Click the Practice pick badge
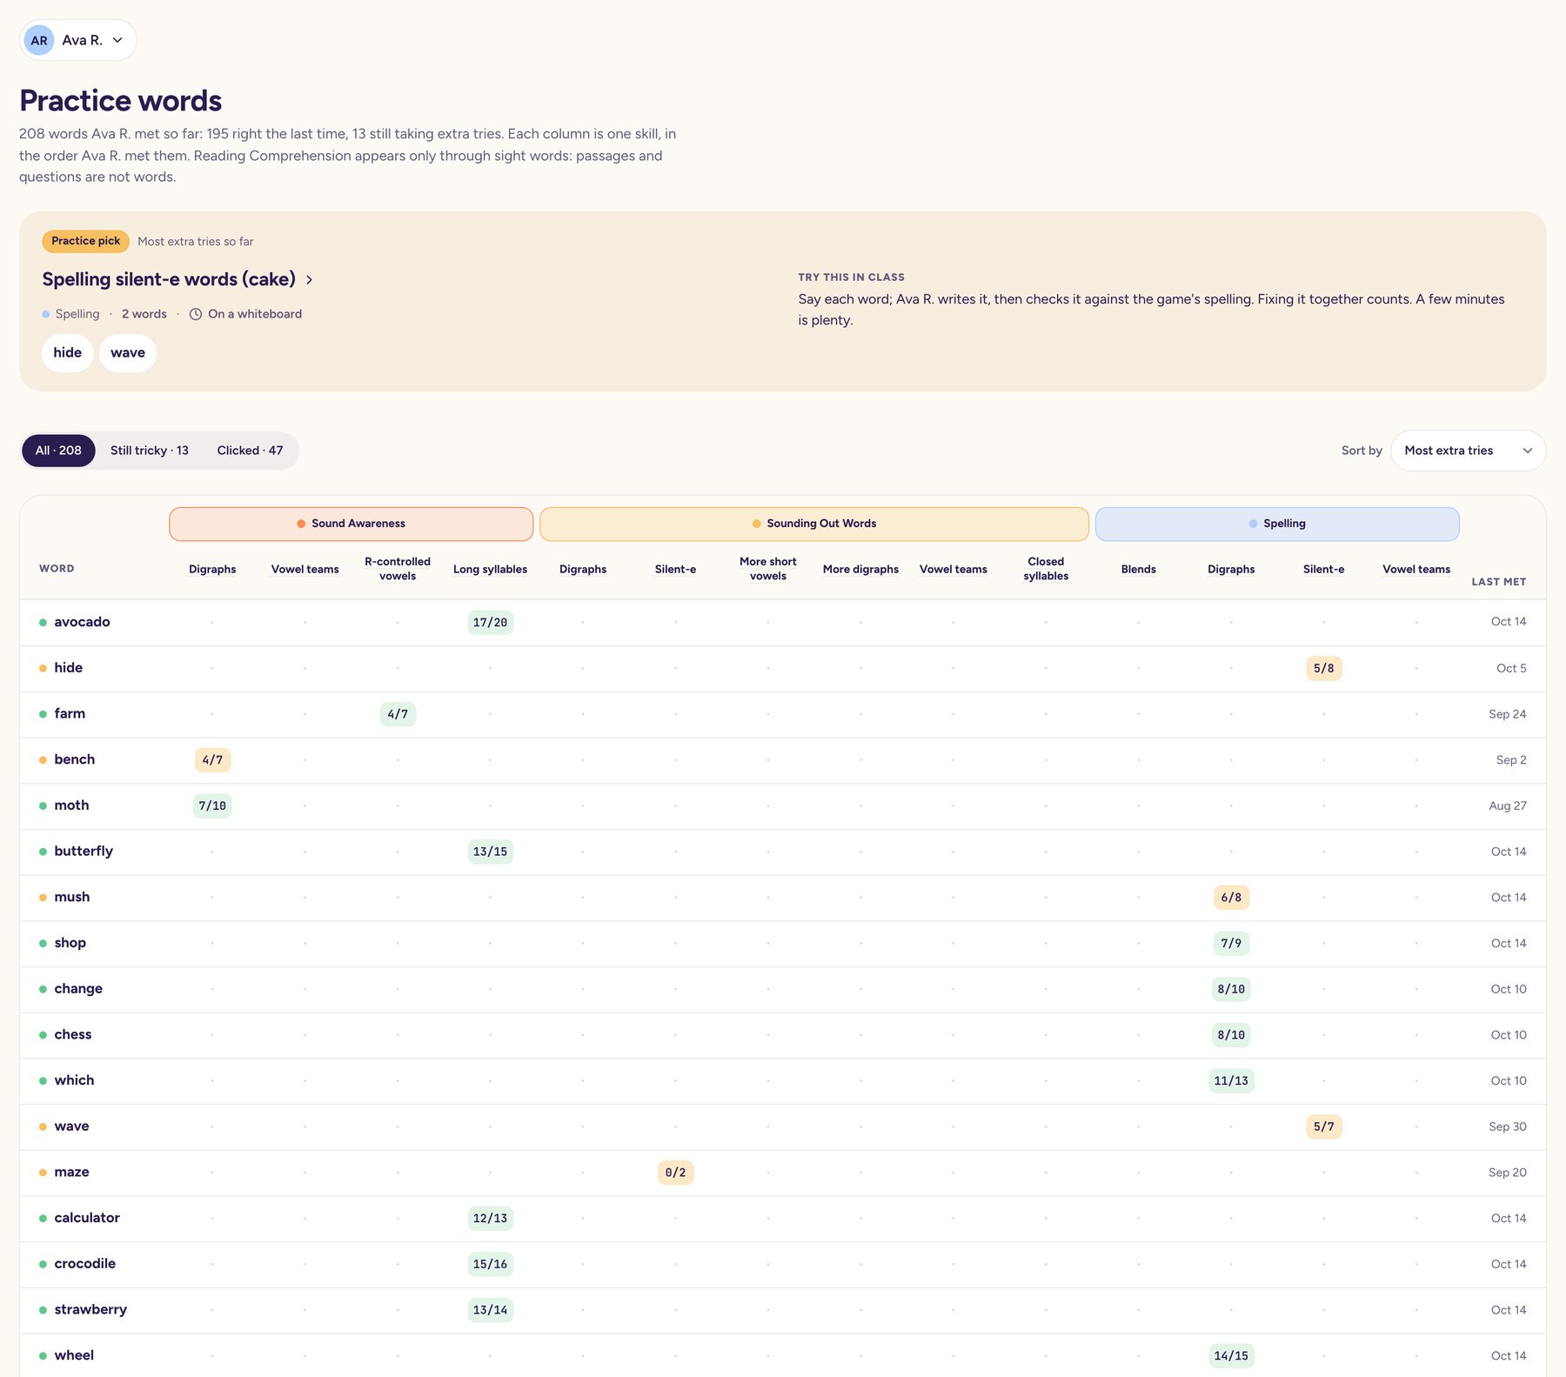Screen dimensions: 1566x1377 85,241
